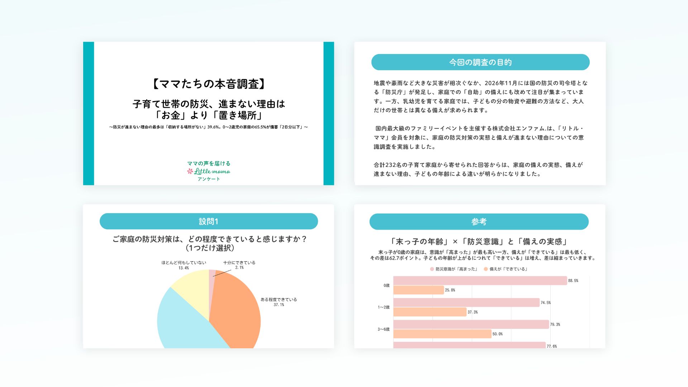688x387 pixels.
Task: Open the title slide thumbnail ママたちの本音調査
Action: tap(209, 113)
